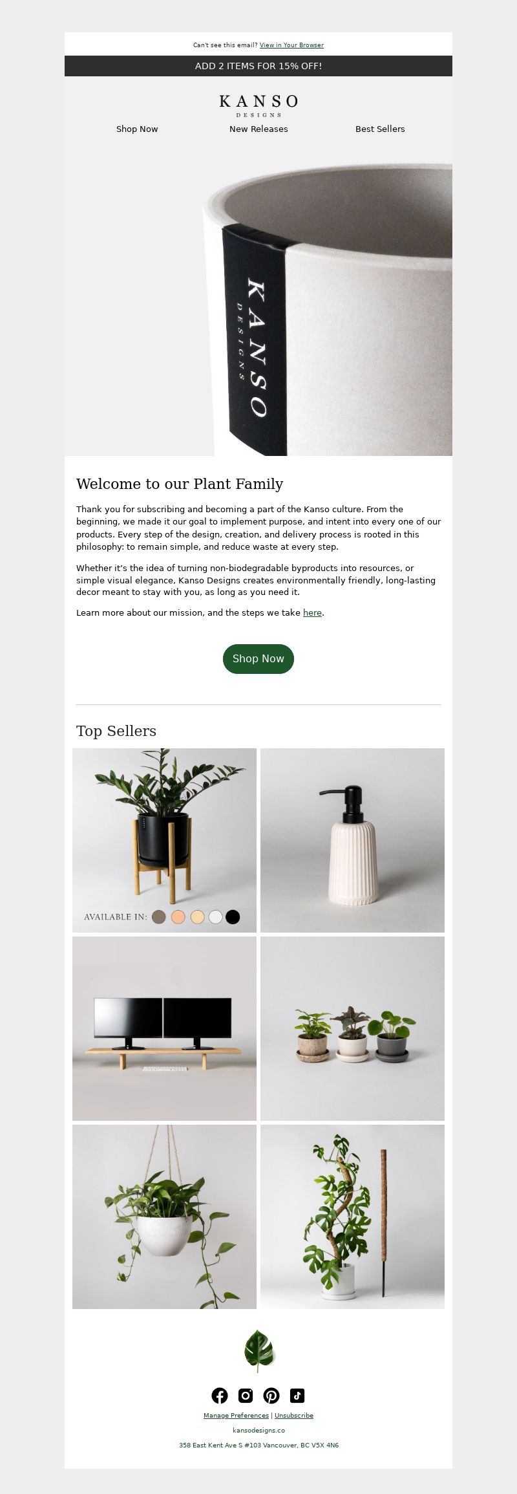Screen dimensions: 517x1494
Task: Open the hanging planter product image
Action: tap(164, 1217)
